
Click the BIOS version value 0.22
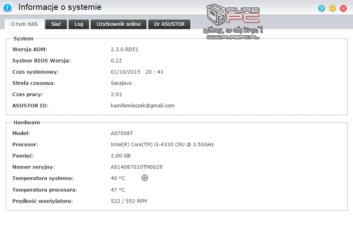pos(116,61)
